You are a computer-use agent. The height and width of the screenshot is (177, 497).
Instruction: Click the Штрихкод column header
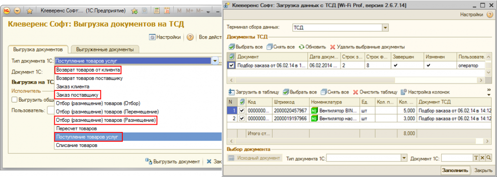290,103
